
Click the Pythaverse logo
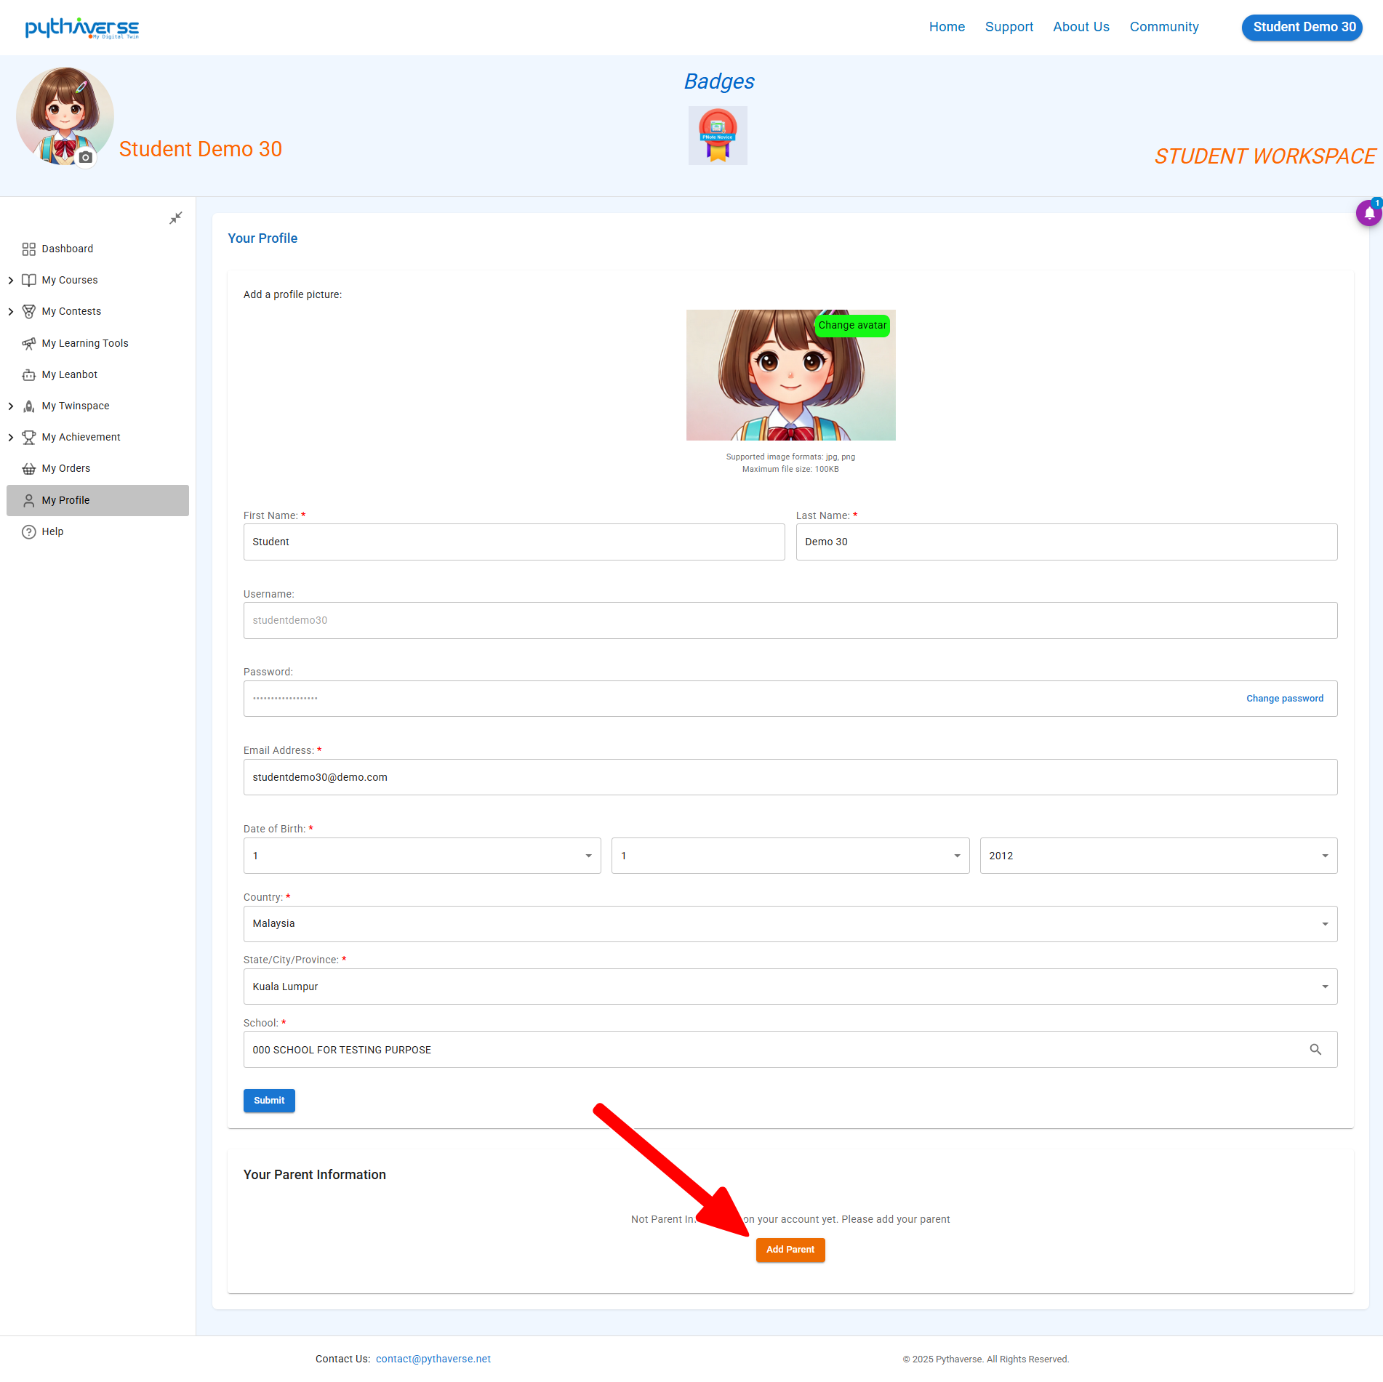(x=81, y=28)
